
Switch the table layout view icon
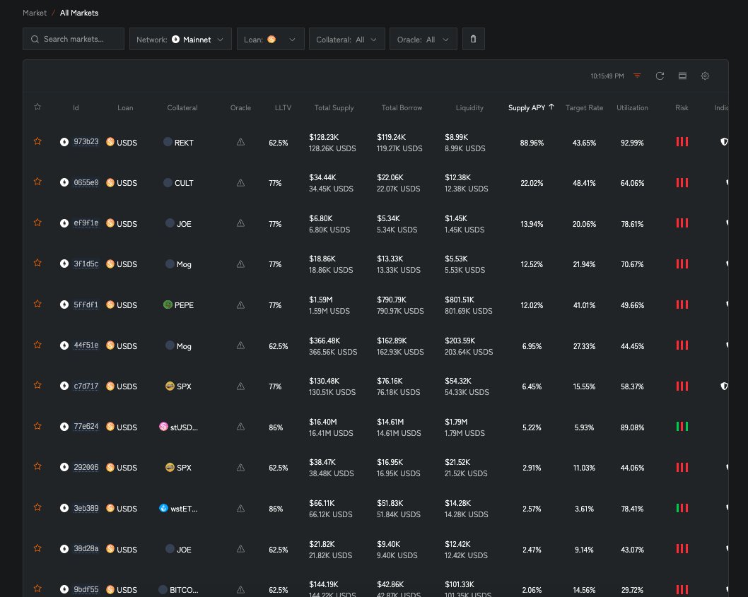pyautogui.click(x=682, y=76)
